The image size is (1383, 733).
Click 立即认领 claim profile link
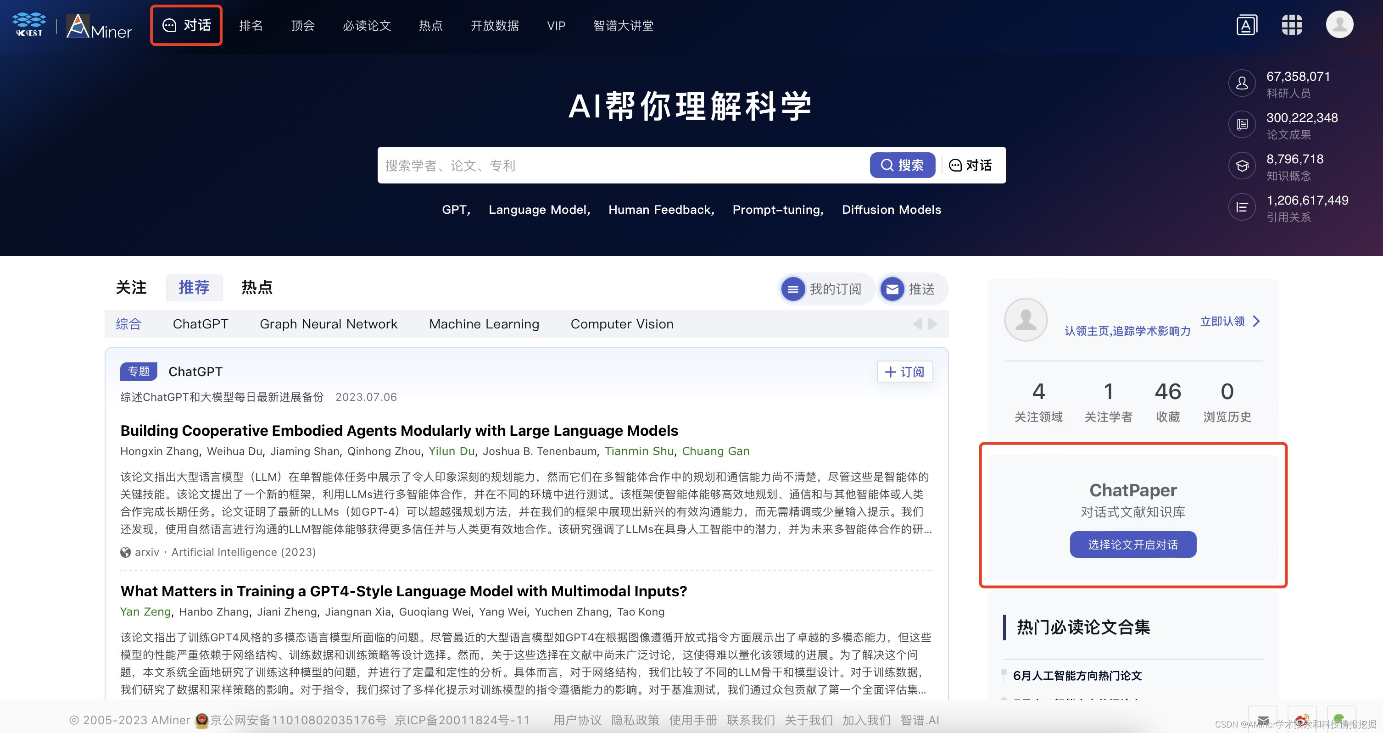[x=1226, y=321]
